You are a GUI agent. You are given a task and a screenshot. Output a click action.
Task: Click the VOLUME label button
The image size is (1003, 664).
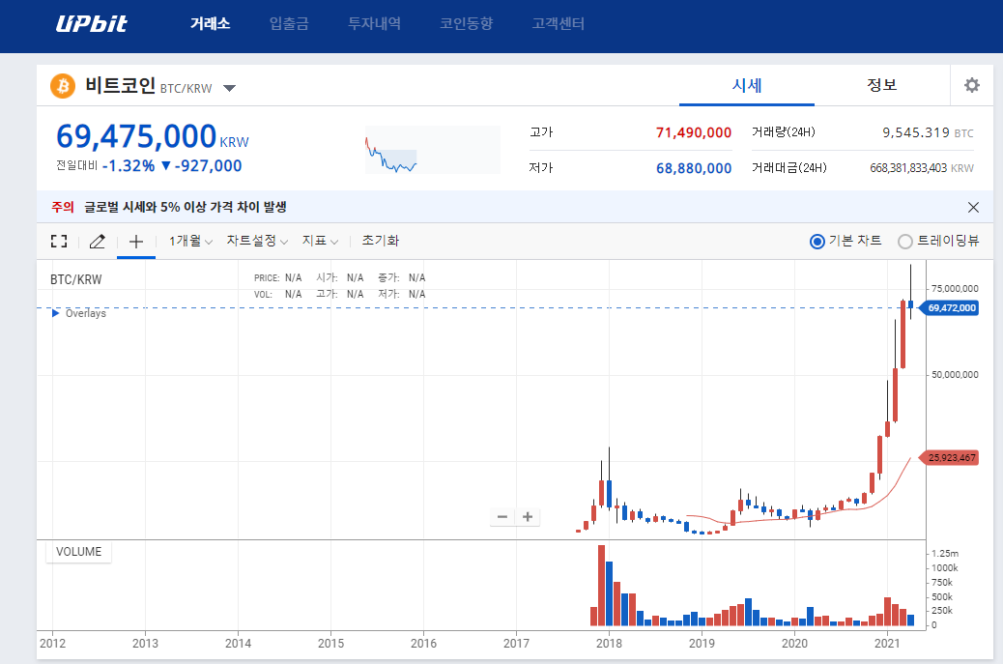click(78, 552)
